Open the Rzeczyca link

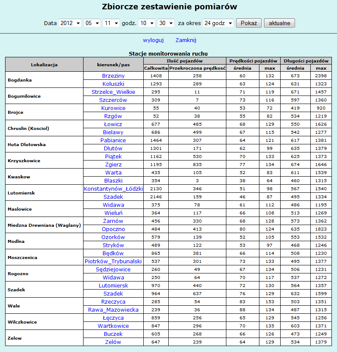113,302
